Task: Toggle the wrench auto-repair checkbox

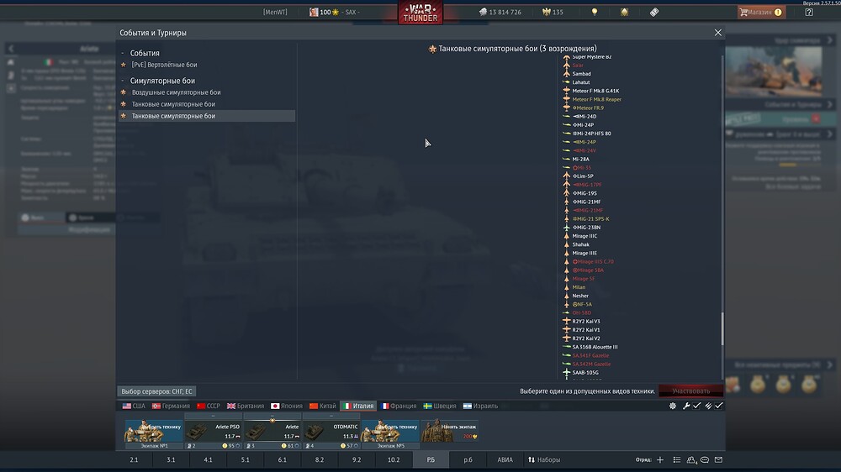Action: pyautogui.click(x=696, y=406)
